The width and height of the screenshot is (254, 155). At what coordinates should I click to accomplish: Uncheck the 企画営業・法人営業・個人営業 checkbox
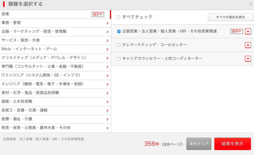119,31
